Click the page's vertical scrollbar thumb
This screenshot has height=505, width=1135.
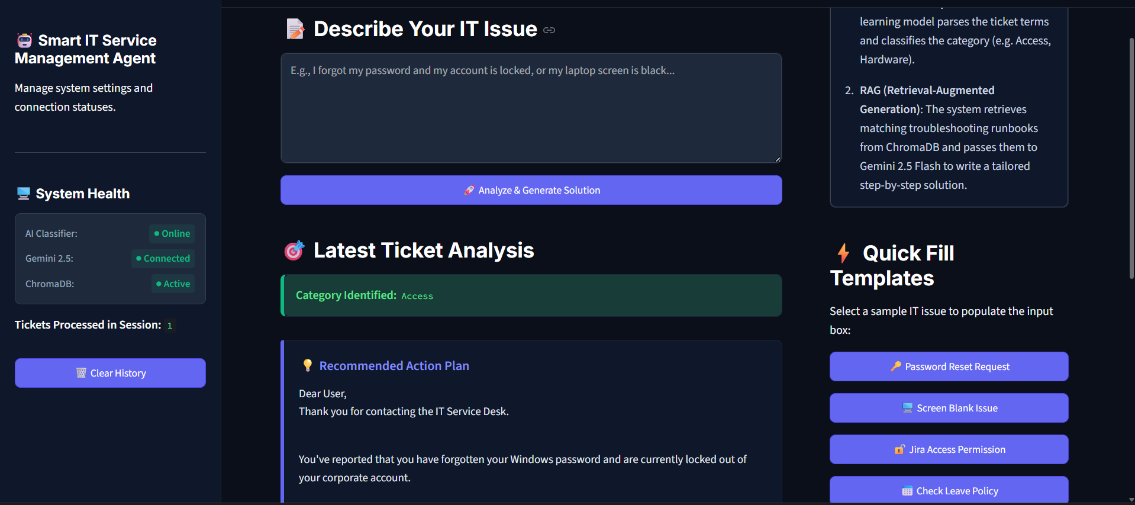[x=1131, y=159]
